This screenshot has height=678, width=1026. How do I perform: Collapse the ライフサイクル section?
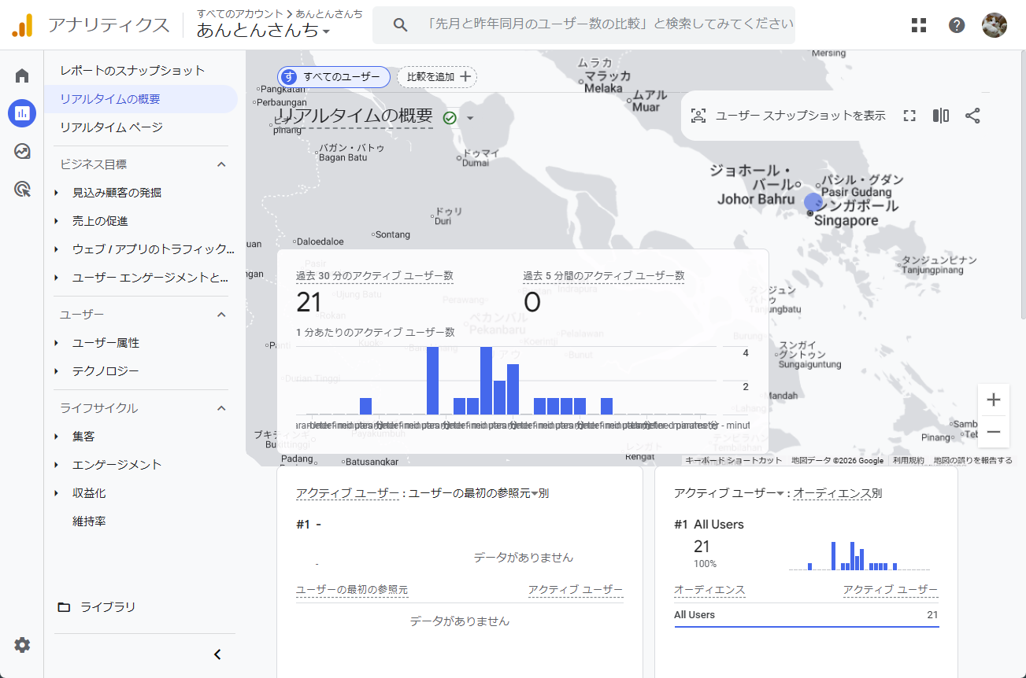[221, 408]
